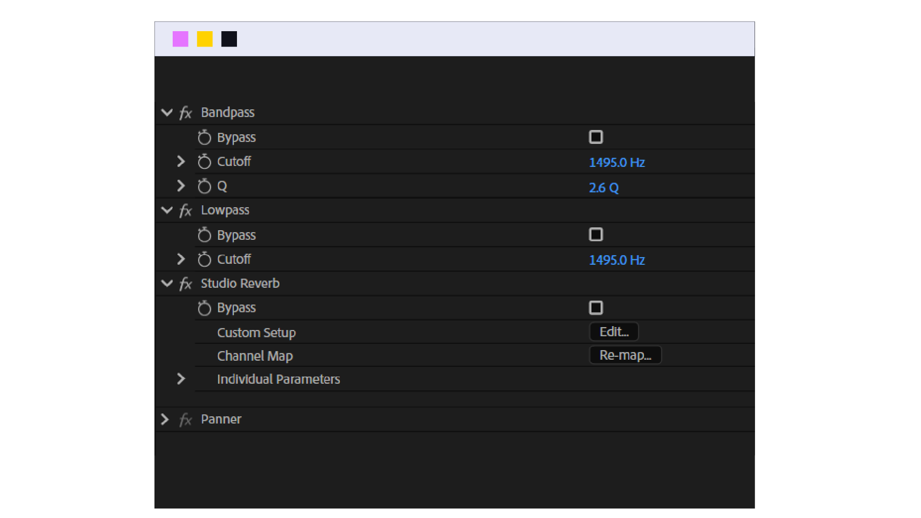The width and height of the screenshot is (921, 518).
Task: Click the 2.6 Q value
Action: pyautogui.click(x=604, y=188)
